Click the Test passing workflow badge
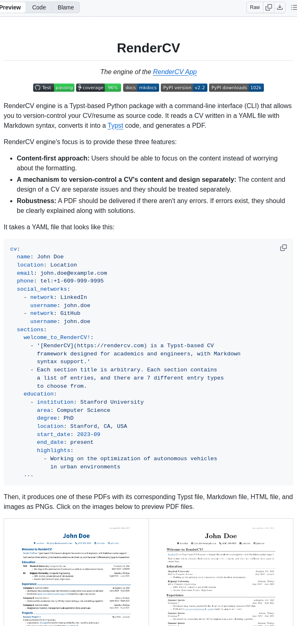Image resolution: width=297 pixels, height=626 pixels. click(54, 87)
